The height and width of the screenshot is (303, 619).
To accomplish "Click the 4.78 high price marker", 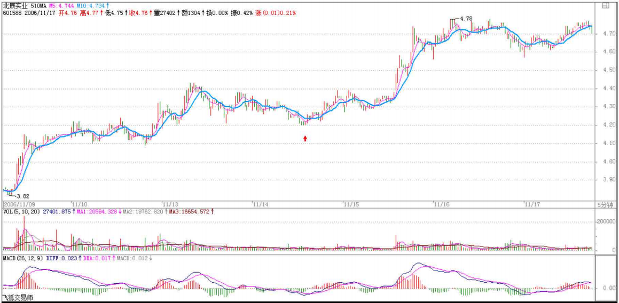I will [x=466, y=19].
